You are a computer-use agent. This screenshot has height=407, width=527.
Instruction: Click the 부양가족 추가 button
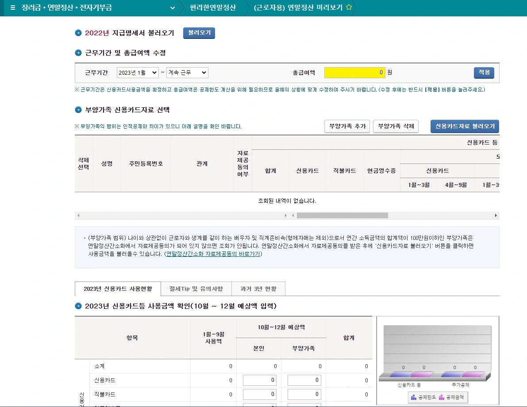[347, 126]
